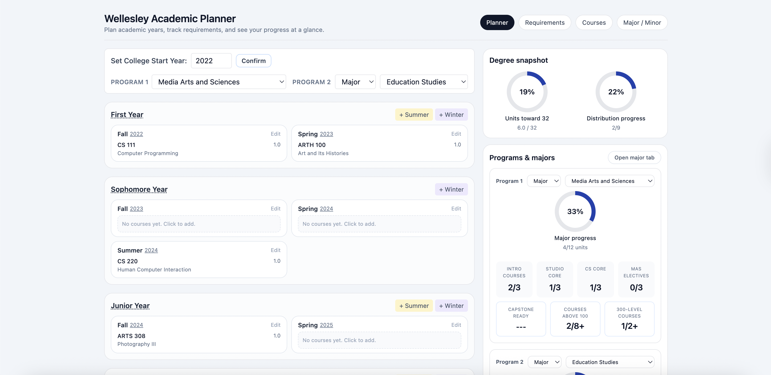This screenshot has height=375, width=771.
Task: Edit the Spring 2025 term
Action: point(456,325)
